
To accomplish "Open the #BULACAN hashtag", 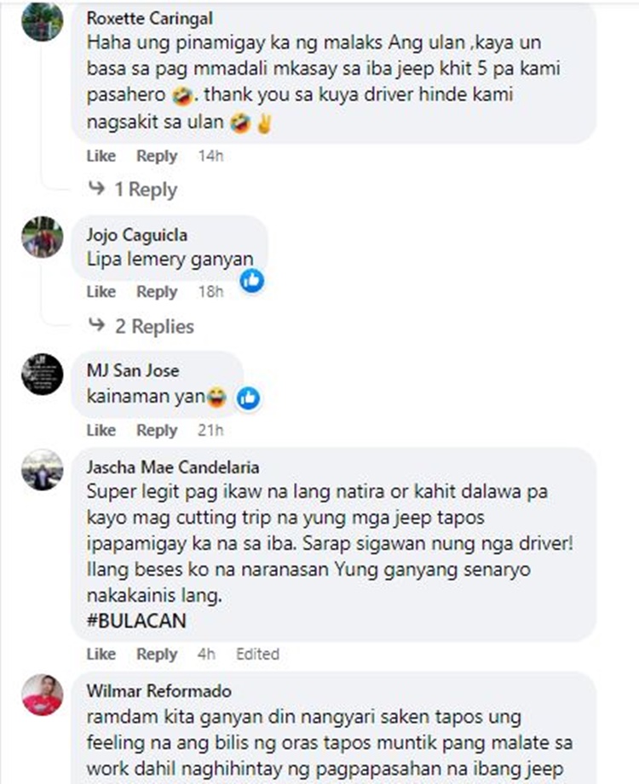I will click(x=136, y=621).
